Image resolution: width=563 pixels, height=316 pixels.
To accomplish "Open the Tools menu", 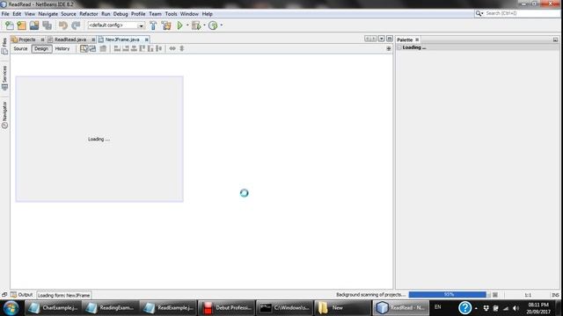I will [x=172, y=14].
